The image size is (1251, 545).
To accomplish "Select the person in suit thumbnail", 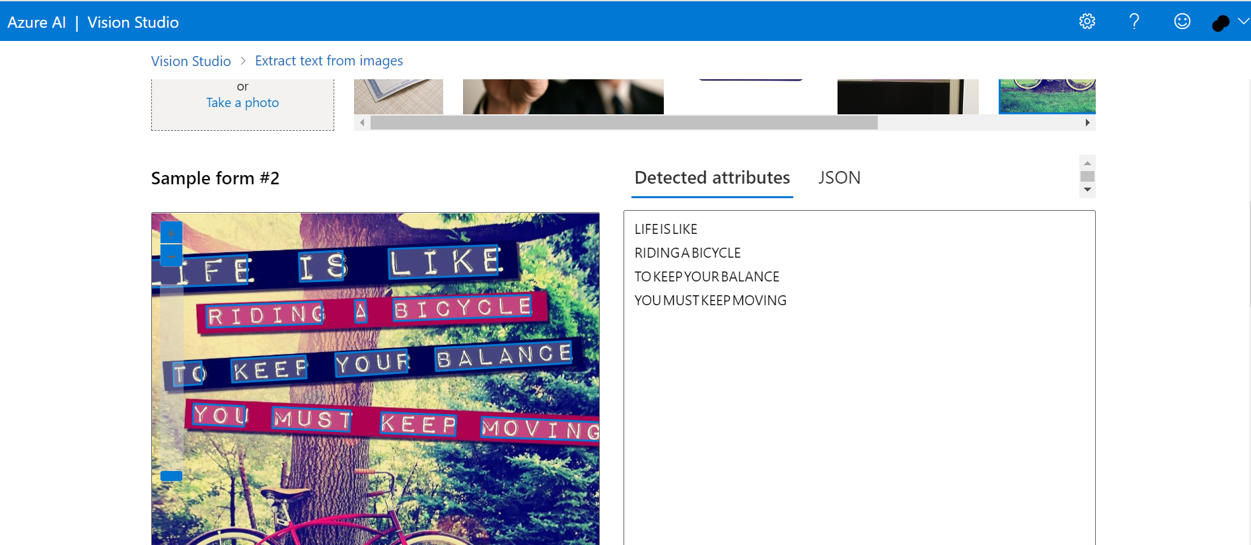I will tap(563, 96).
